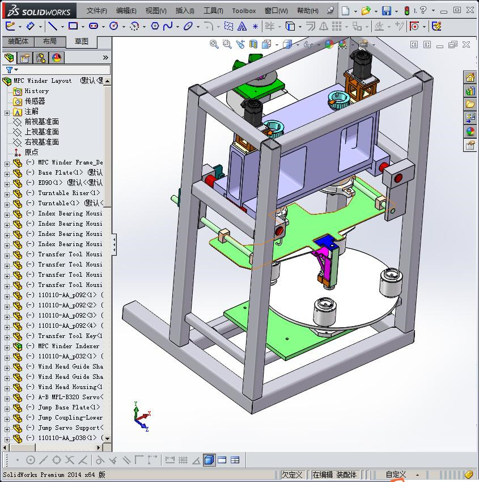
Task: Toggle the intersection snap icon at bottom
Action: click(70, 460)
